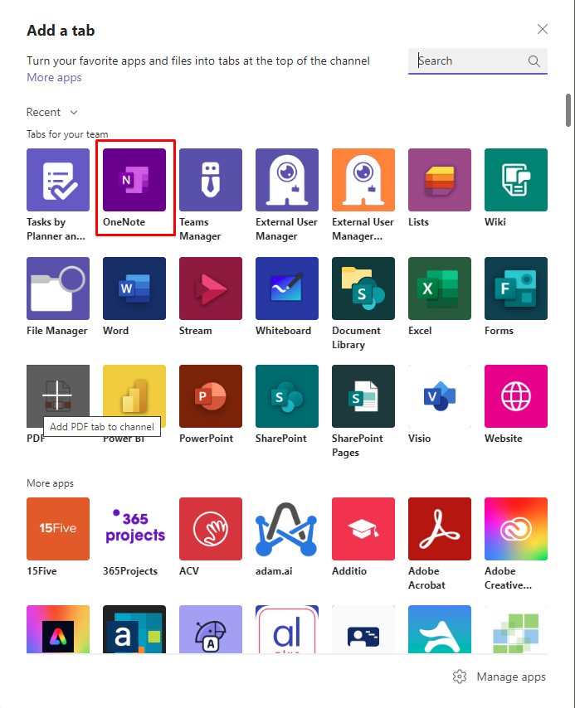Click the search magnifier icon
This screenshot has width=575, height=708.
534,61
